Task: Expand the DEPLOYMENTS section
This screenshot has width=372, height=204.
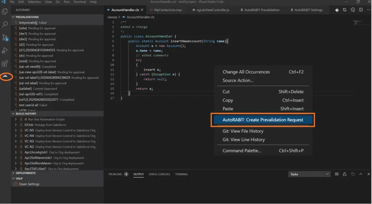Action: (x=13, y=173)
